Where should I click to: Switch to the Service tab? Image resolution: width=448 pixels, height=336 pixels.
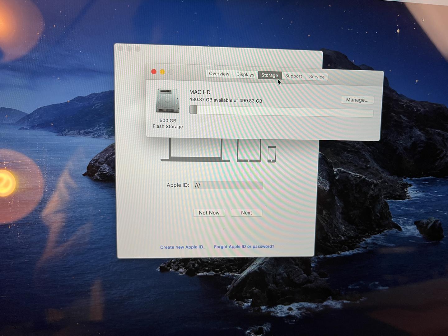317,77
